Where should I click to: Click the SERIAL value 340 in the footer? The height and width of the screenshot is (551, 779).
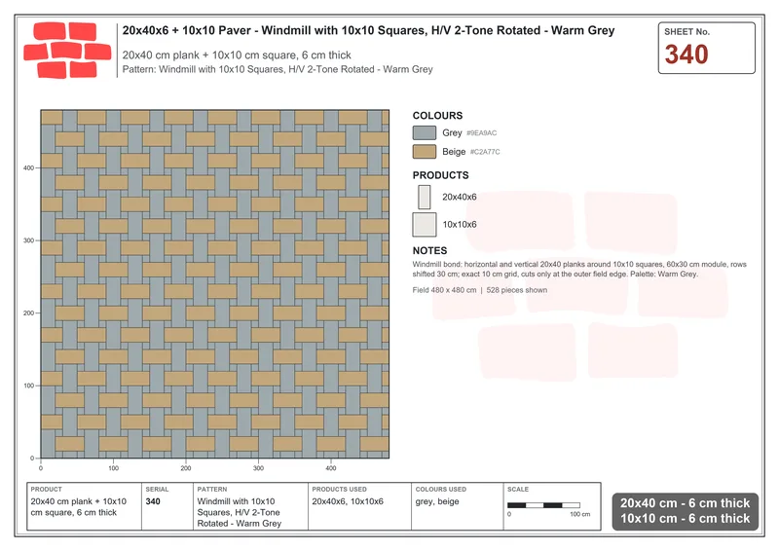[x=153, y=501]
